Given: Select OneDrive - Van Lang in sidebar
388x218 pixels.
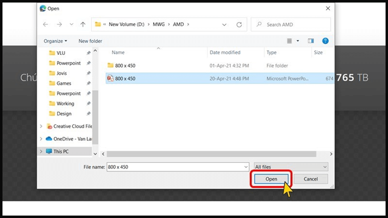Looking at the screenshot, I should pos(69,139).
